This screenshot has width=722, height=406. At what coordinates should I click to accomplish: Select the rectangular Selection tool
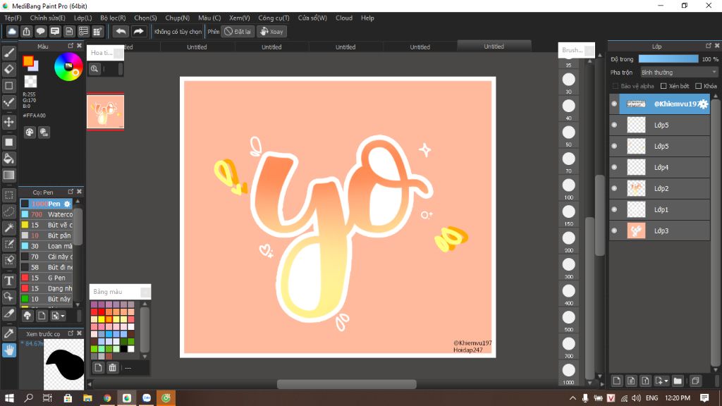8,195
